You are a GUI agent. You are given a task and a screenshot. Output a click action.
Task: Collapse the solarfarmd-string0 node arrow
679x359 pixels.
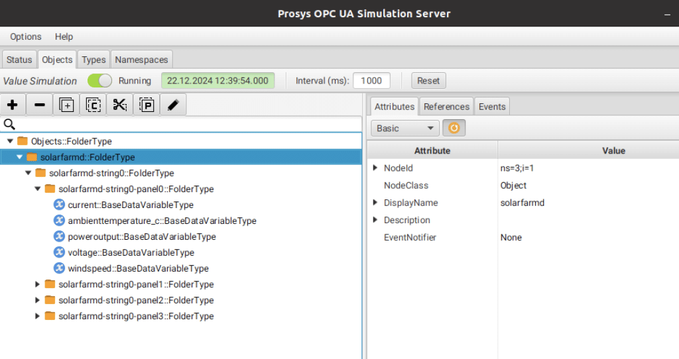click(x=28, y=173)
